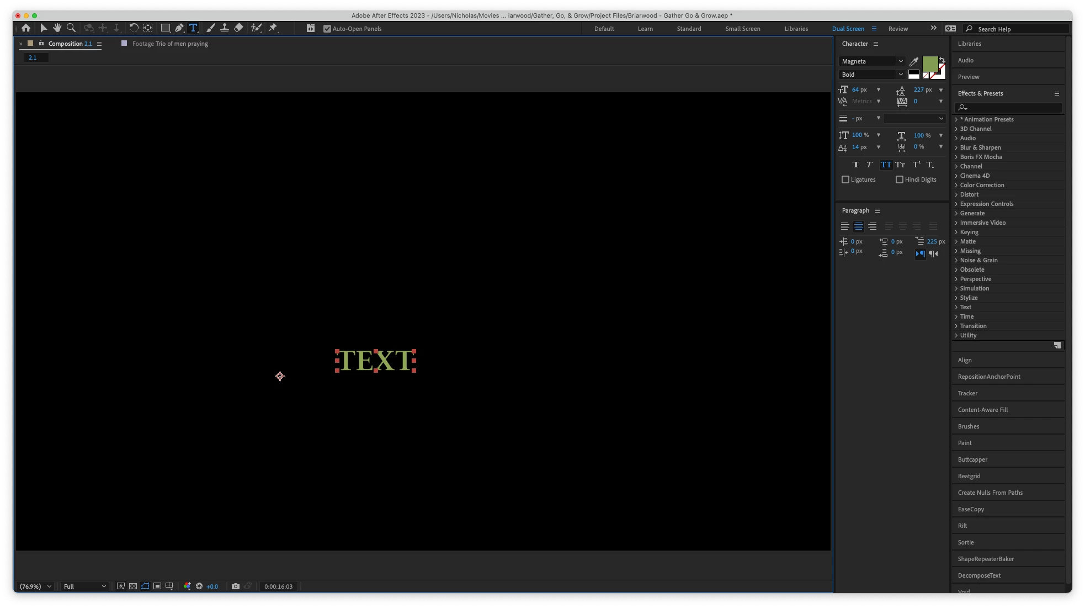Viewport: 1085px width, 608px height.
Task: Take a snapshot with camera icon
Action: pos(236,586)
